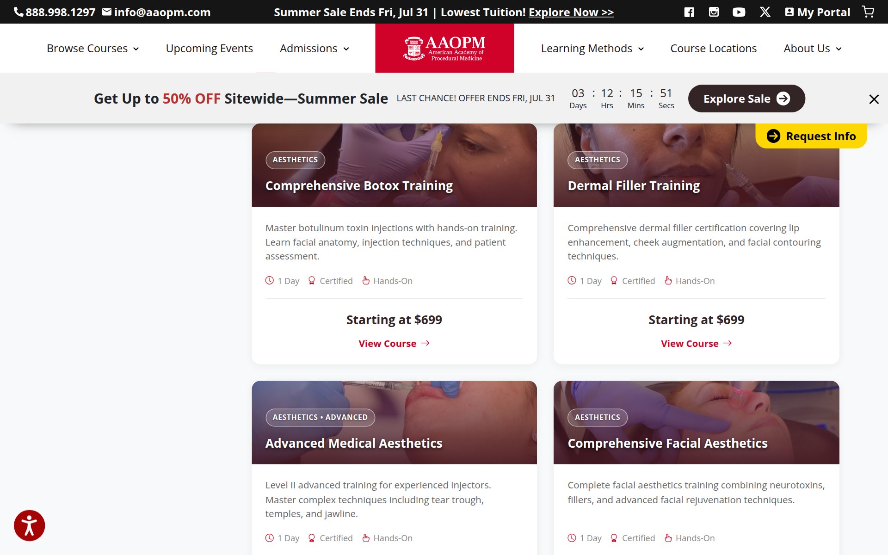Click Certified ribbon icon on Dermal Filler card
The image size is (888, 555).
pyautogui.click(x=614, y=280)
